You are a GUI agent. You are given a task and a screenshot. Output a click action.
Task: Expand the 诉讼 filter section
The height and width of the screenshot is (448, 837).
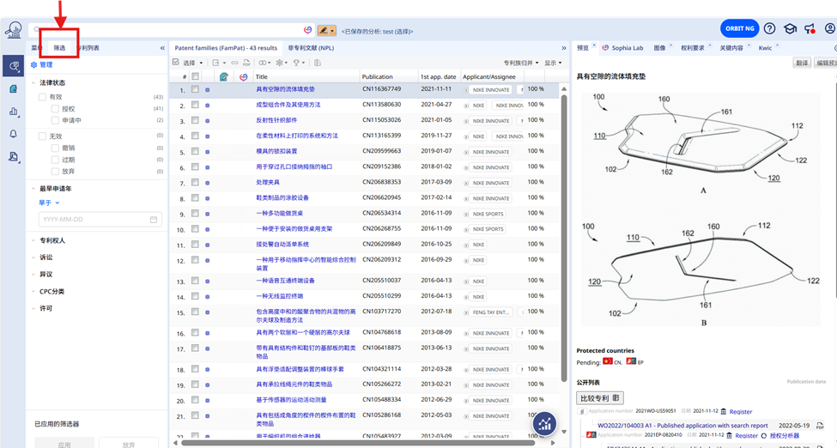33,257
